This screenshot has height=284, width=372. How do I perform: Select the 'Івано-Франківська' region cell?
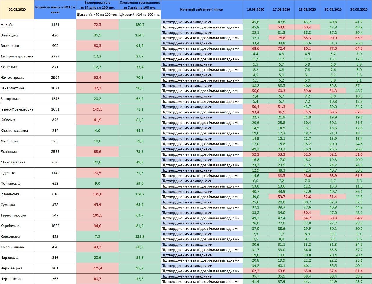[17, 109]
